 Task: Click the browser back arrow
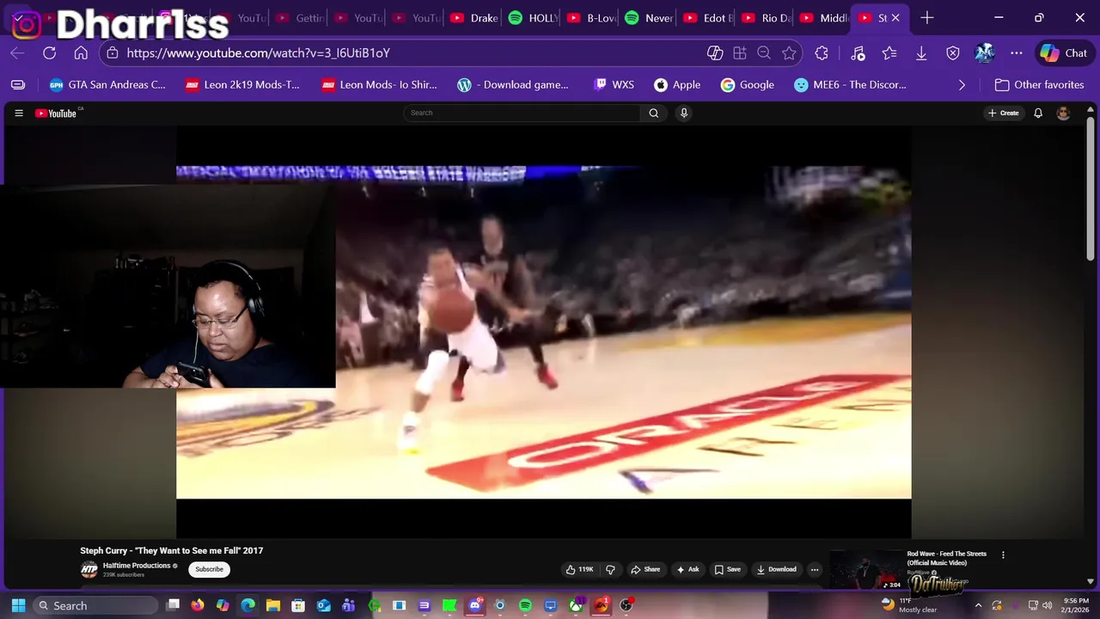[x=17, y=53]
